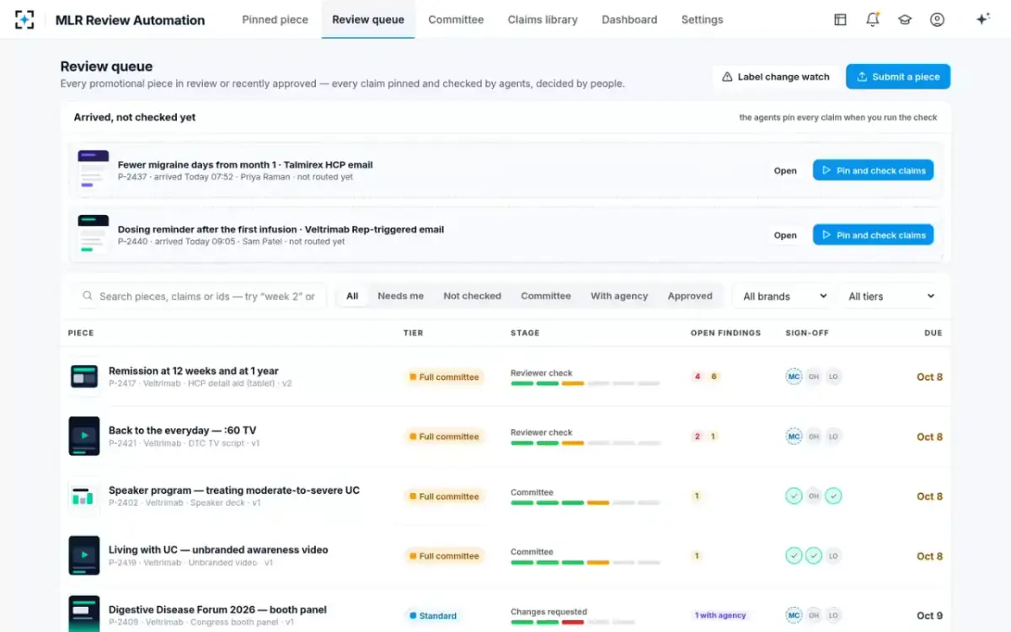Click MC sign-off avatar in Back to everyday row
1011x632 pixels.
pos(794,437)
